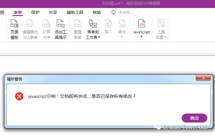Open the 页面模板 (page template) tool
This screenshot has width=215, height=136.
click(x=14, y=29)
